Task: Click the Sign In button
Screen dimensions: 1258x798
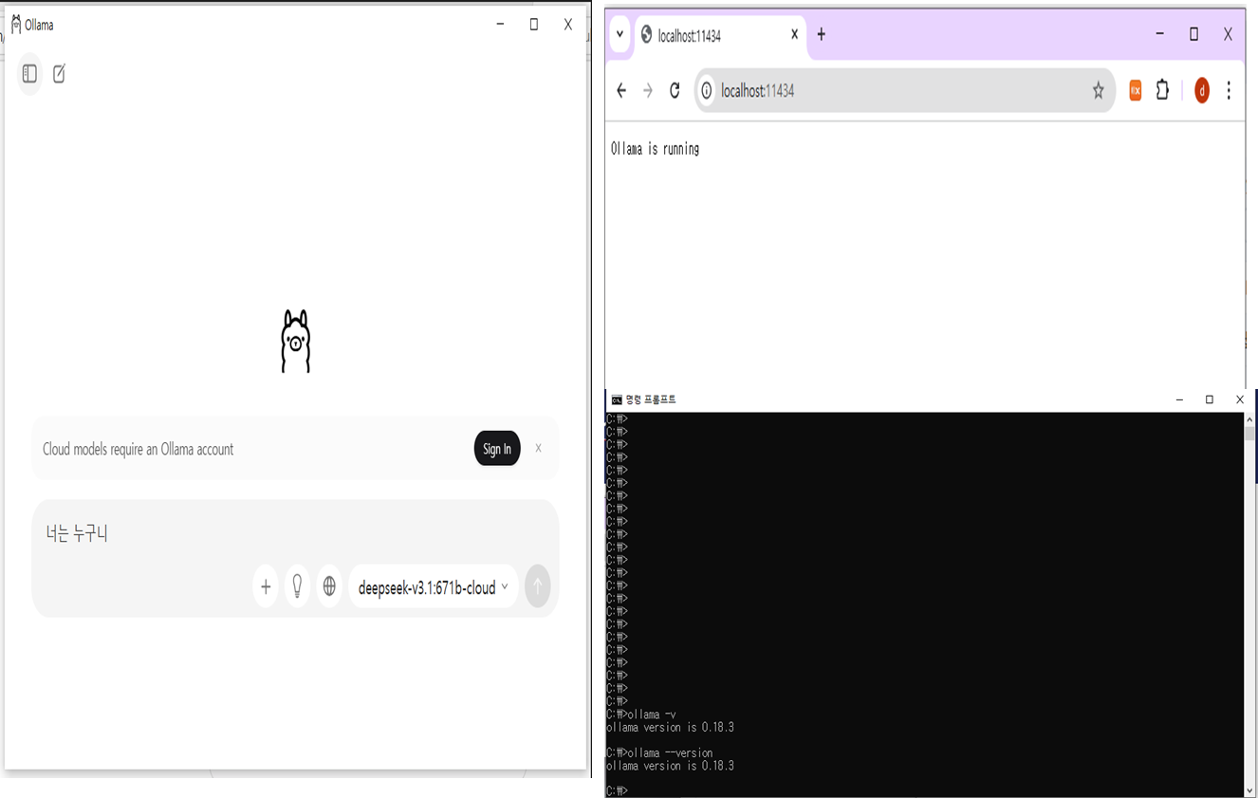Action: click(497, 449)
